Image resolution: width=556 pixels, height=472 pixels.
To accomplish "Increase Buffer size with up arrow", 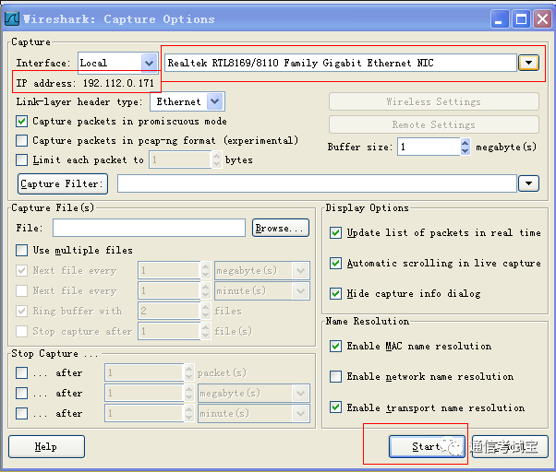I will (x=465, y=143).
